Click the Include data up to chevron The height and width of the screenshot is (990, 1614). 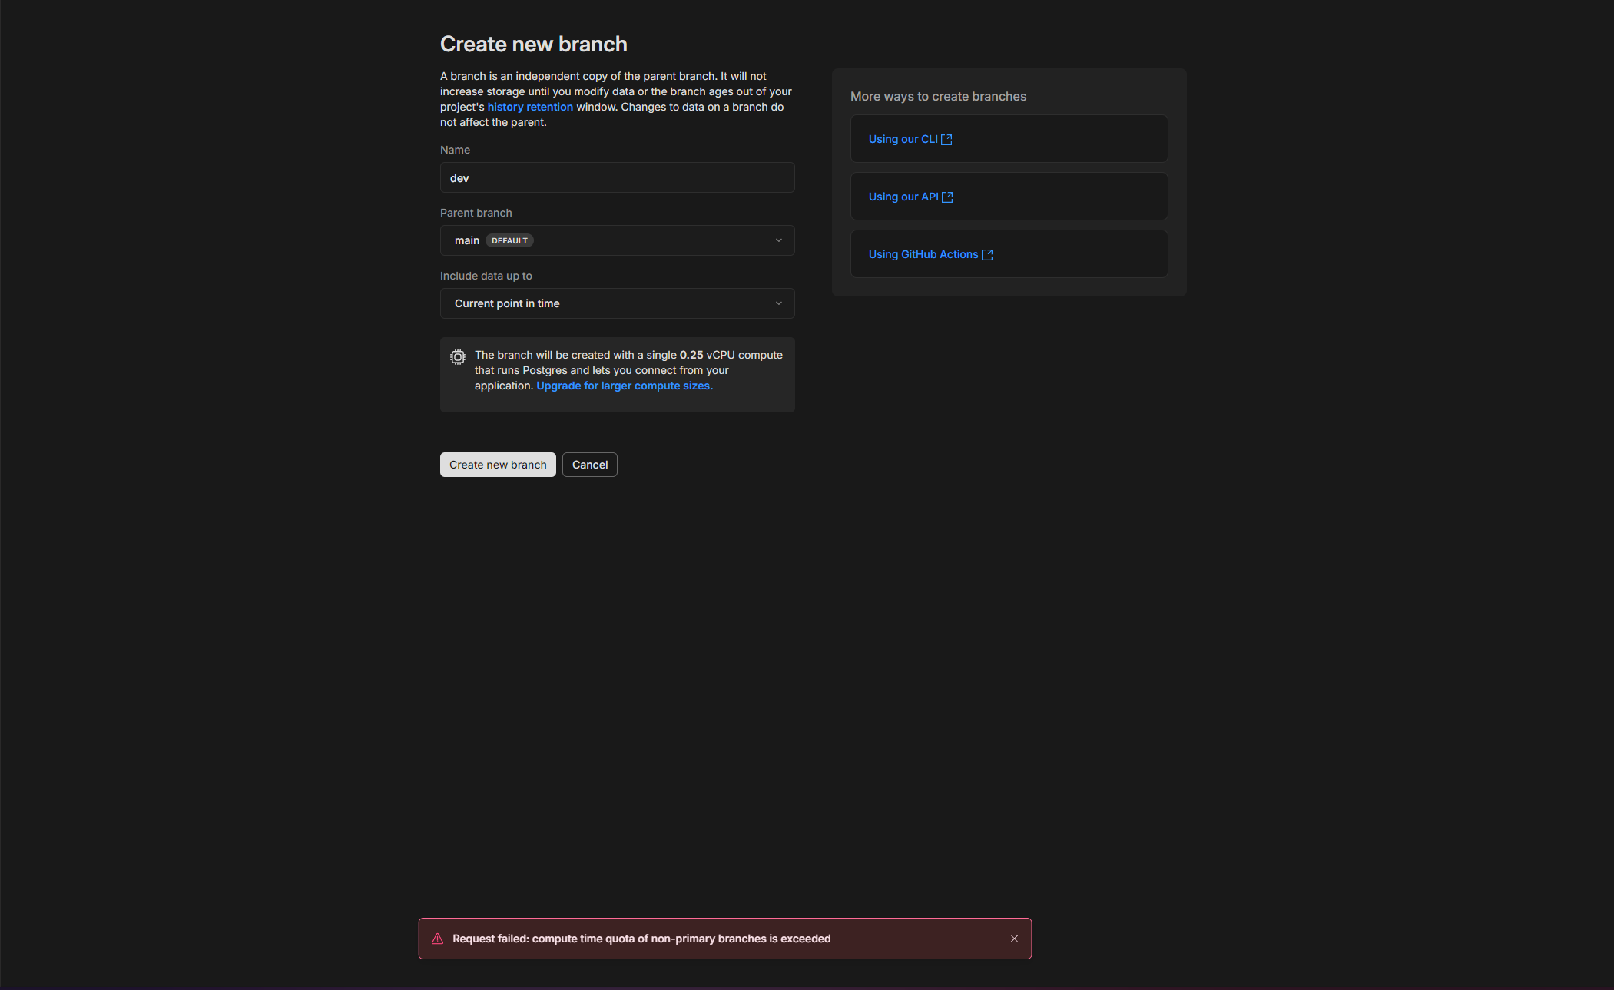[x=778, y=303]
